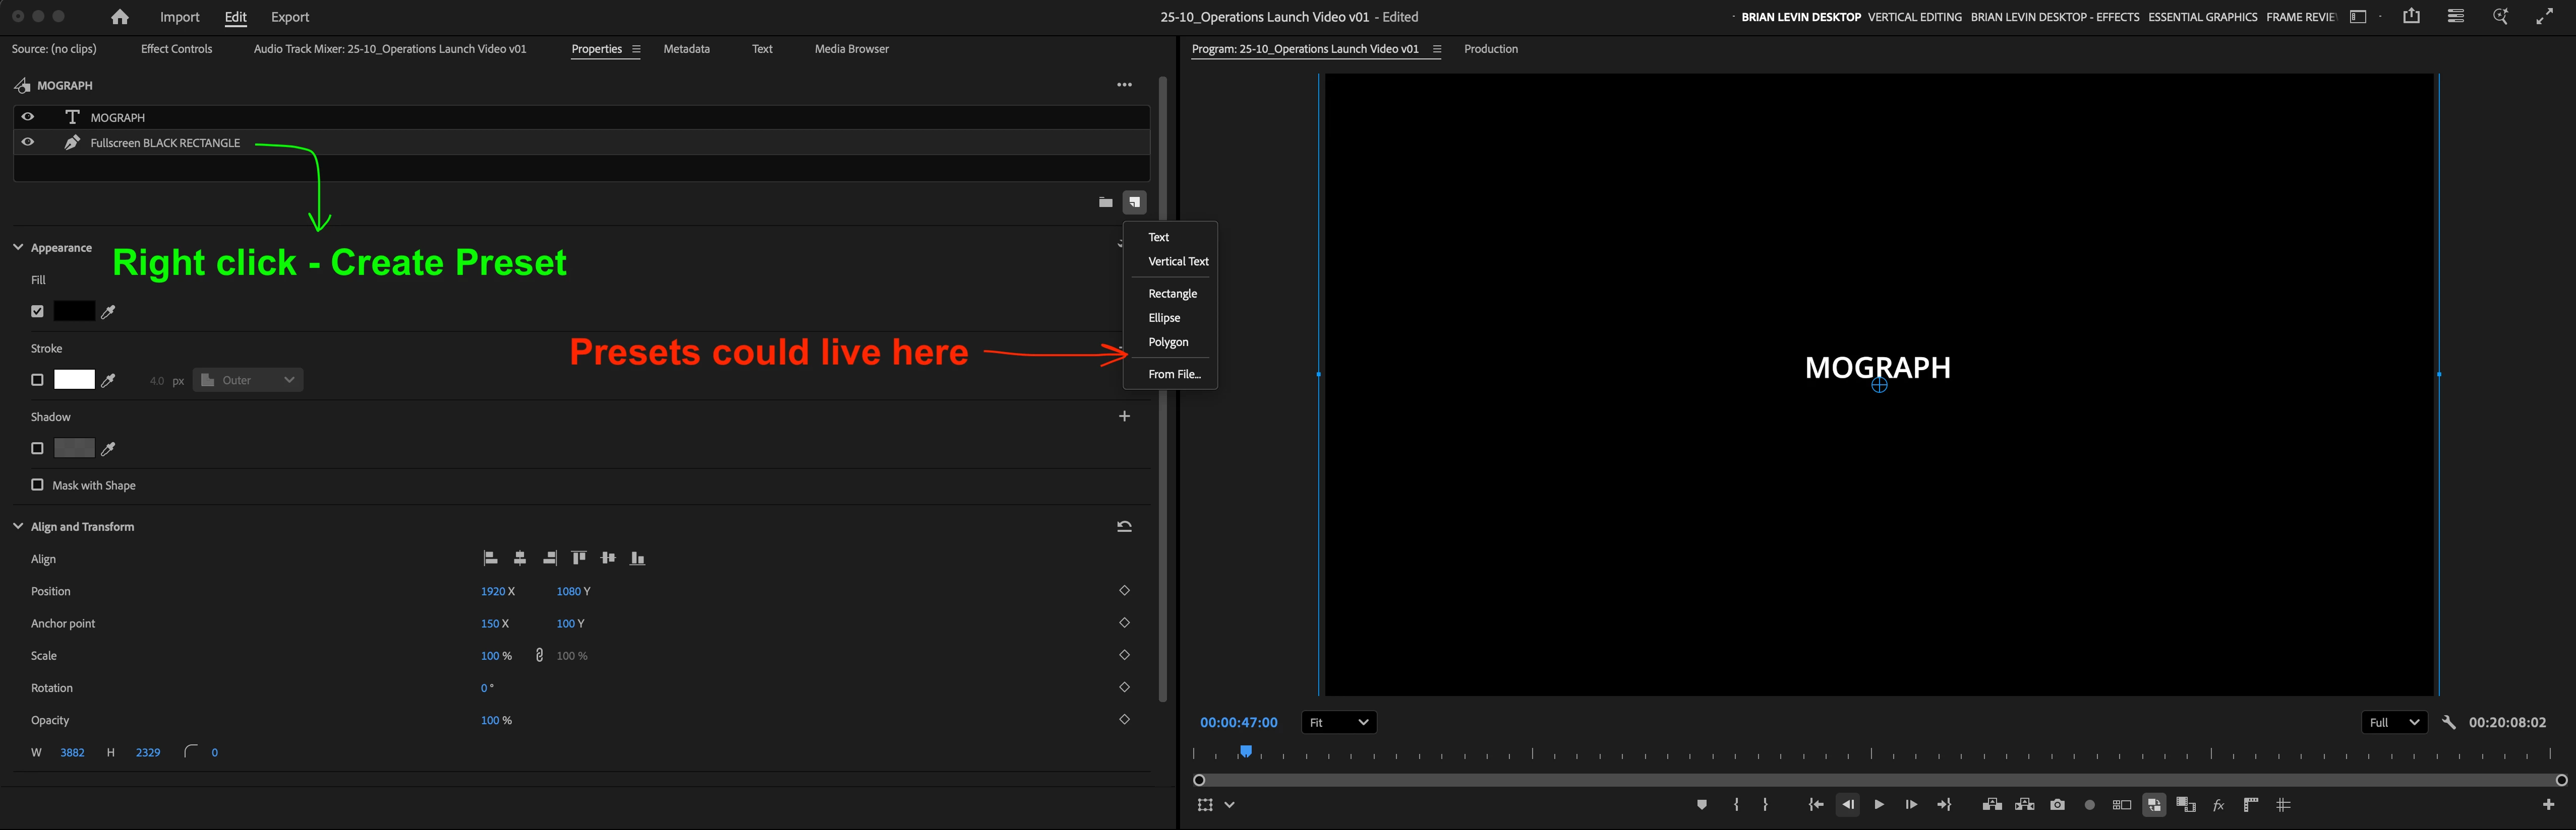Open the Fit zoom level dropdown
The image size is (2576, 830).
1339,722
